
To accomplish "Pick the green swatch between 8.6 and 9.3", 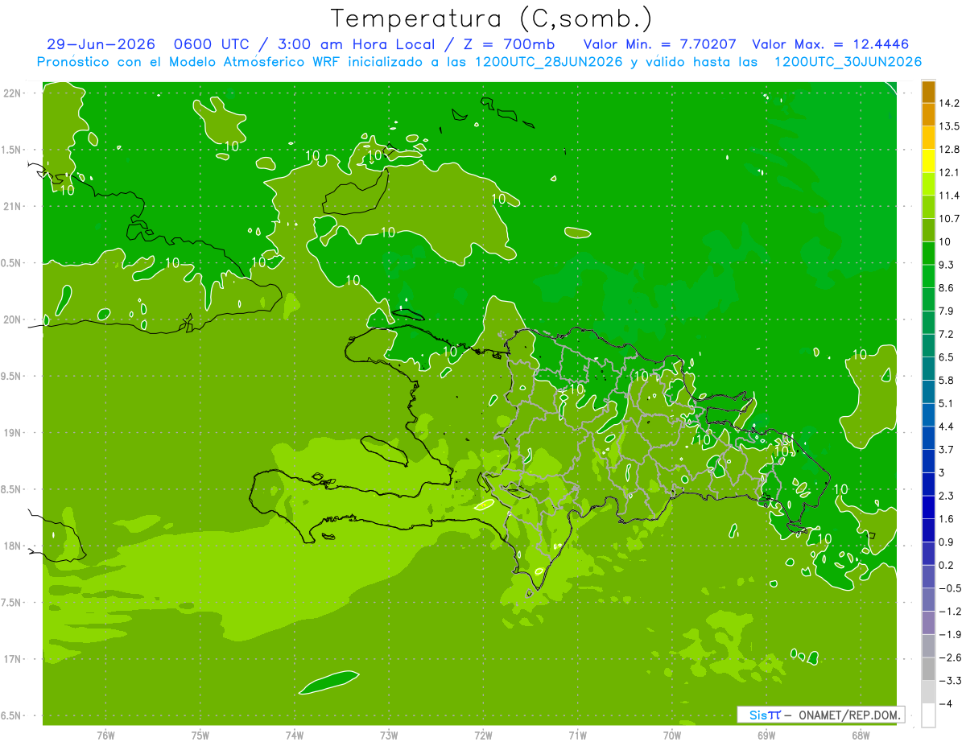I will 928,277.
